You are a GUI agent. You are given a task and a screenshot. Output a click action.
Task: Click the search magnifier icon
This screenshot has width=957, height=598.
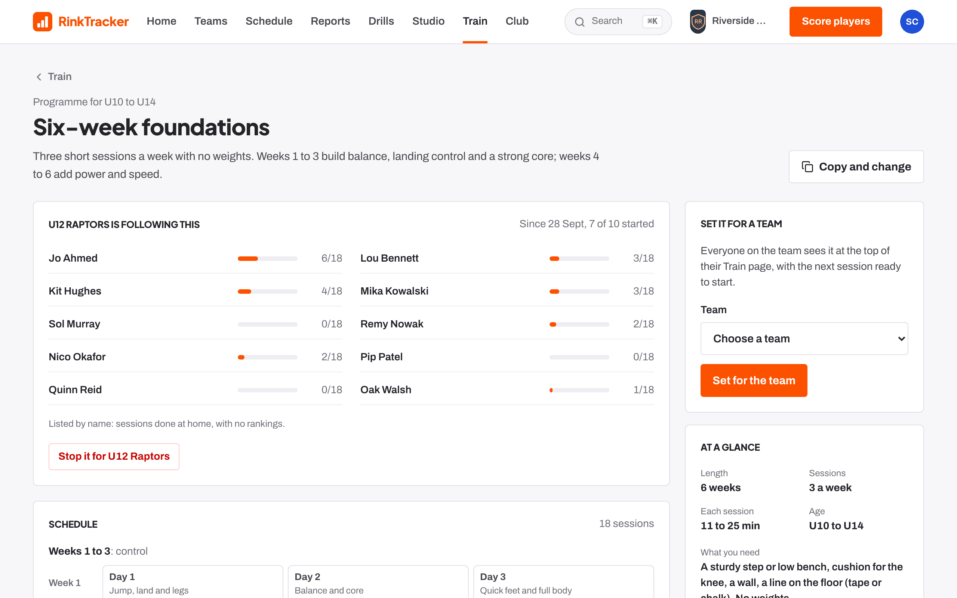tap(579, 22)
